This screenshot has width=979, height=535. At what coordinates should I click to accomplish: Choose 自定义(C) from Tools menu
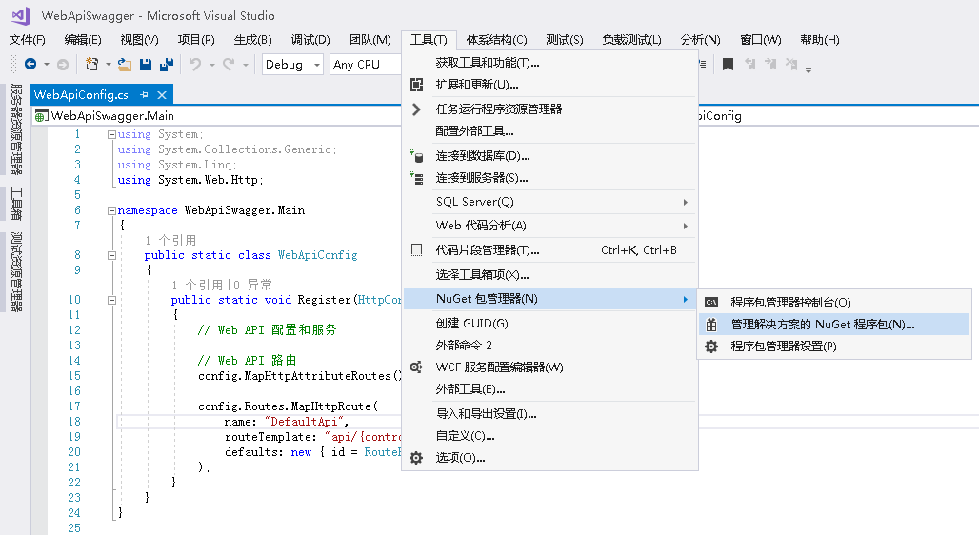pyautogui.click(x=550, y=436)
